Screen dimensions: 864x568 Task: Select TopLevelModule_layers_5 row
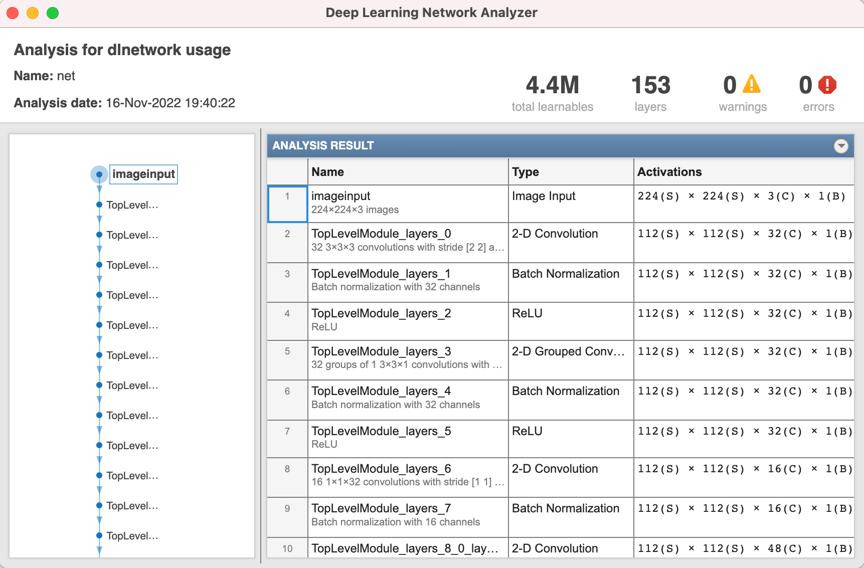pos(560,439)
